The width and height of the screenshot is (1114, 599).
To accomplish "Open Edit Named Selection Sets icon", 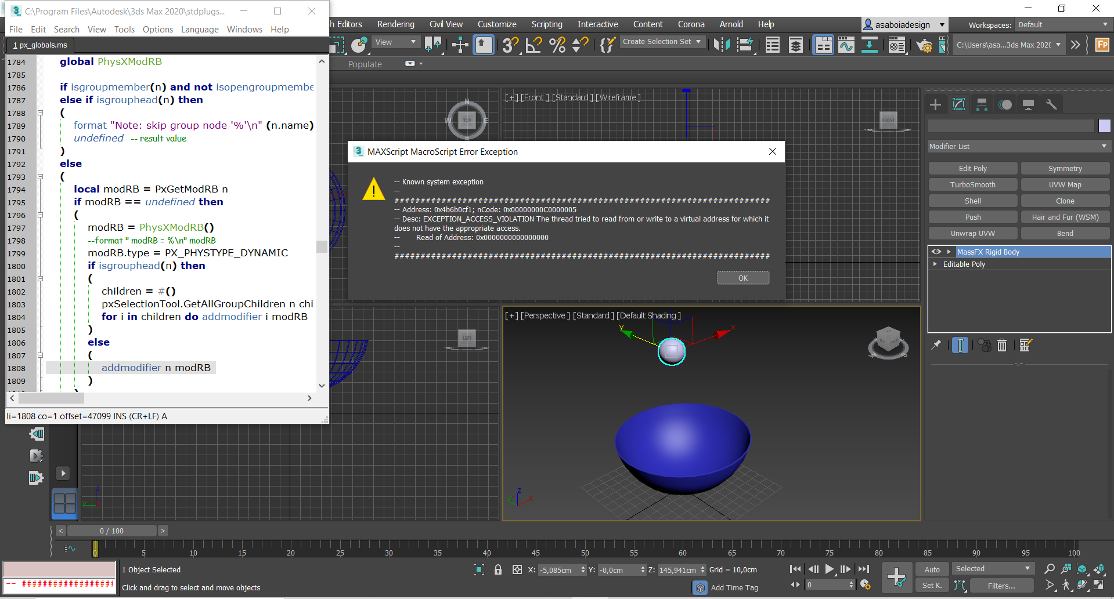I will point(607,45).
